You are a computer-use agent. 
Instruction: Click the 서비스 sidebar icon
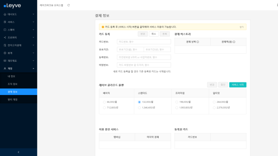(x=5, y=22)
